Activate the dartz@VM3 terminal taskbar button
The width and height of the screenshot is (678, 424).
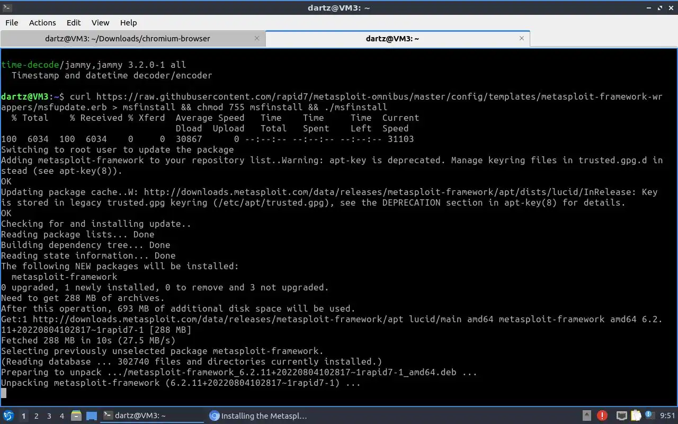[x=153, y=416]
